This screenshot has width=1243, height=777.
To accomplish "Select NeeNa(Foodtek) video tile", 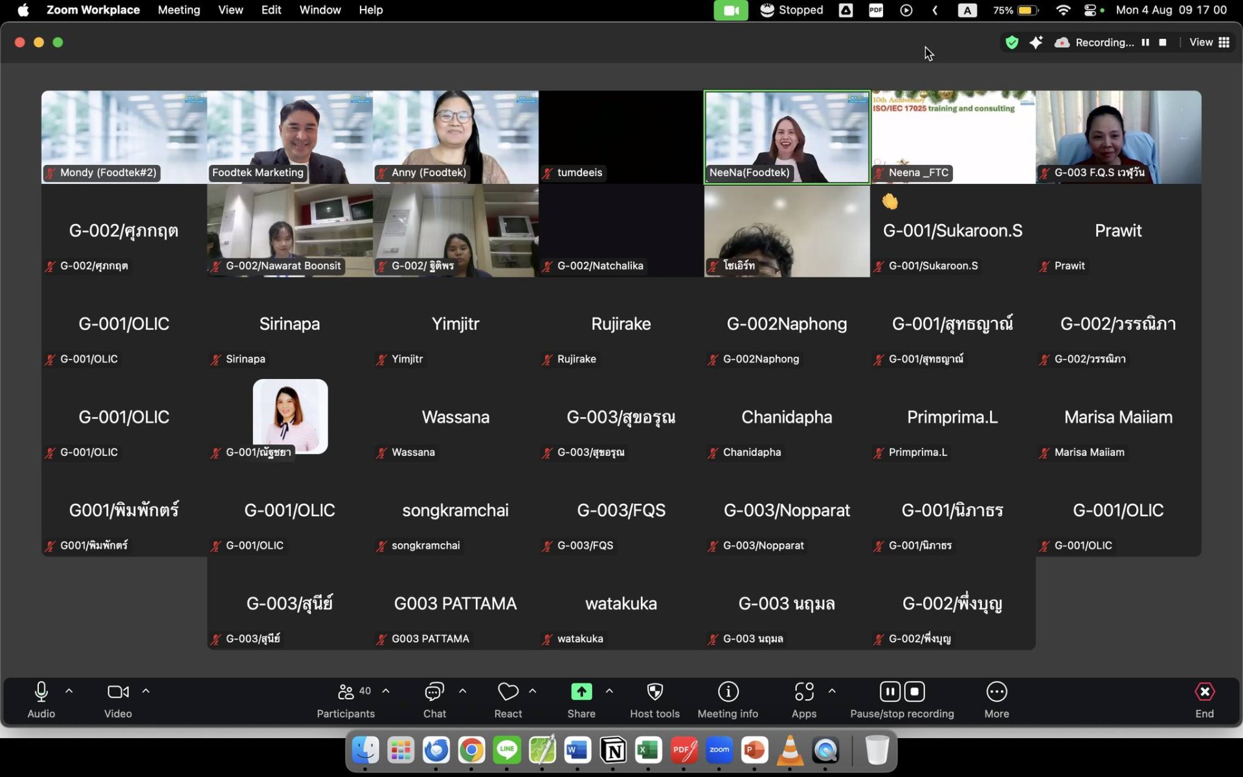I will pyautogui.click(x=787, y=137).
